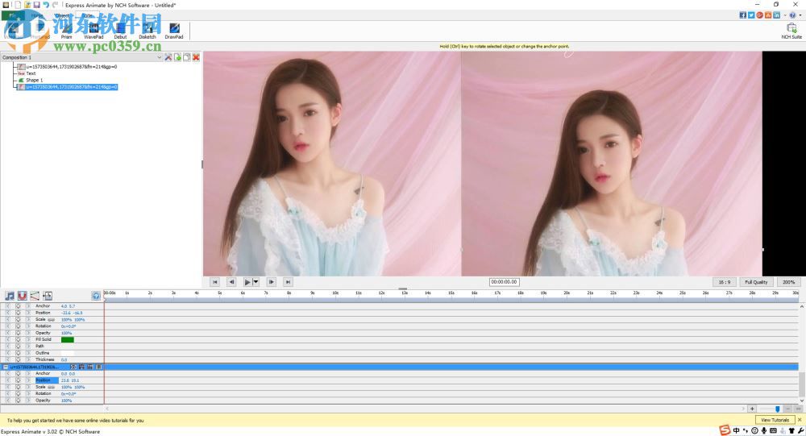Click the Open Project folder icon
This screenshot has width=806, height=436.
point(27,5)
